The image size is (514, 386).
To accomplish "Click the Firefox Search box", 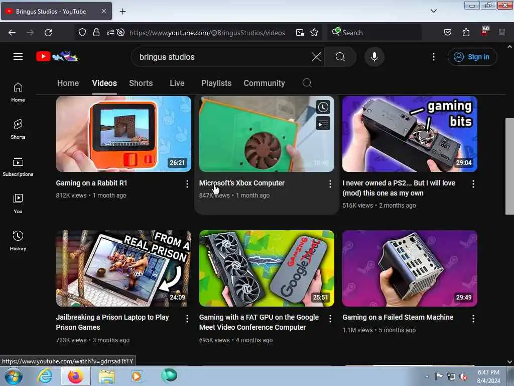I will click(374, 33).
